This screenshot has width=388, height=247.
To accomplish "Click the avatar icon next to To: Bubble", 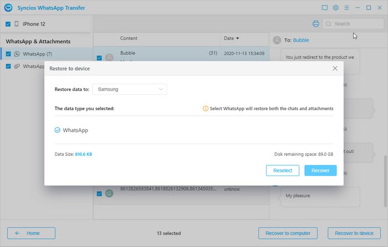I will point(277,40).
